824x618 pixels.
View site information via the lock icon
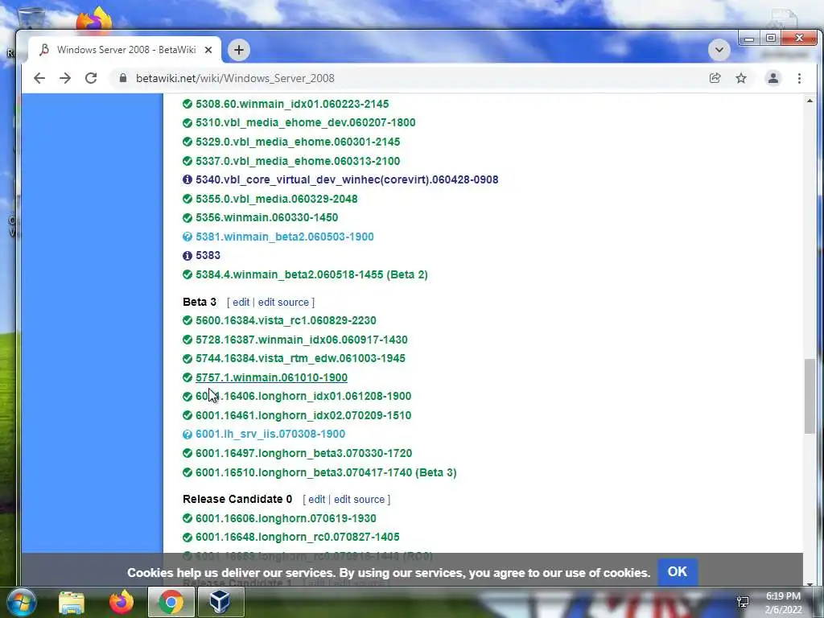click(x=123, y=78)
